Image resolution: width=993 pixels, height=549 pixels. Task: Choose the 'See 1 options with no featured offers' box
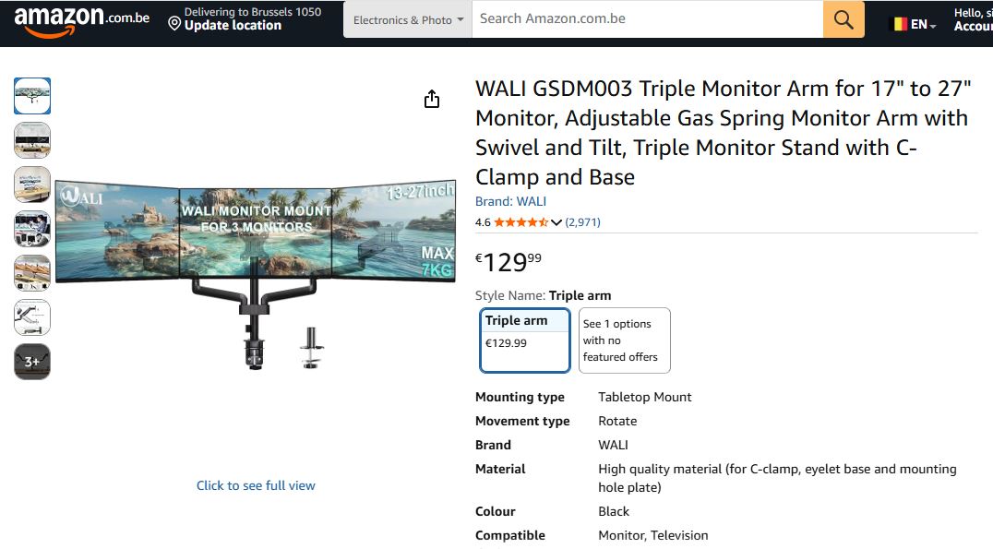click(624, 340)
